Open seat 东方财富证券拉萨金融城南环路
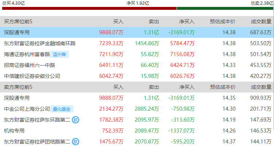This screenshot has width=274, height=146. pyautogui.click(x=40, y=43)
